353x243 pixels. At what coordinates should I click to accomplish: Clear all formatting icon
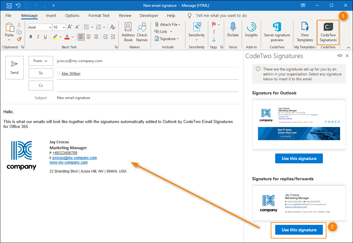tap(113, 27)
